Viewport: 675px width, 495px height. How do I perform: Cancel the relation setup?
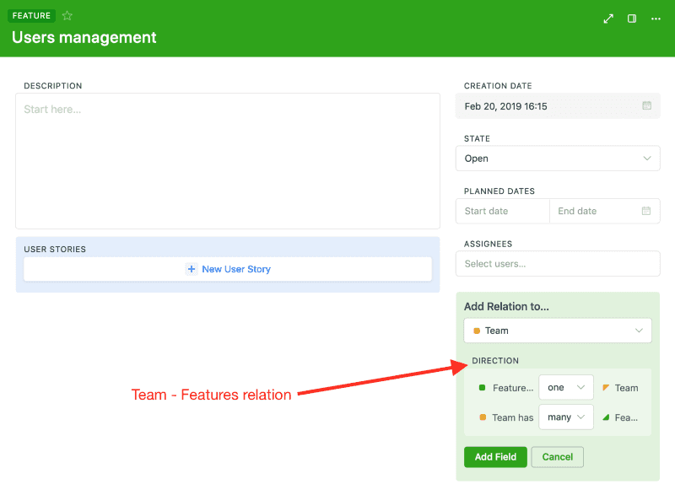(x=557, y=456)
